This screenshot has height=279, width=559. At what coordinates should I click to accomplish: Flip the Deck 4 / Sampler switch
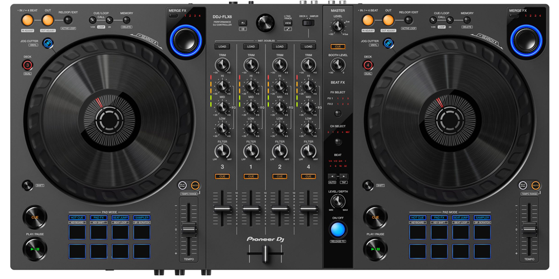(308, 23)
